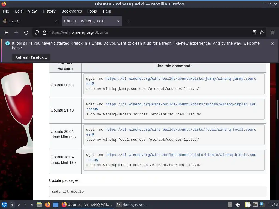Open the volume control tray icon
Viewport: 279px width, 209px height.
click(238, 205)
